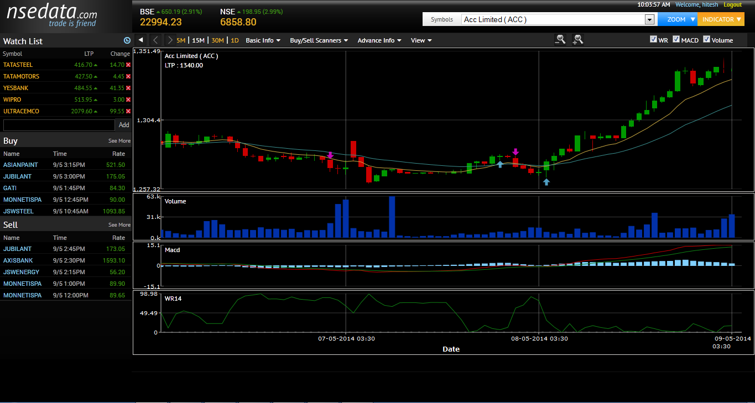
Task: Click the 07-05-2014 03:30 date label
Action: tap(346, 338)
